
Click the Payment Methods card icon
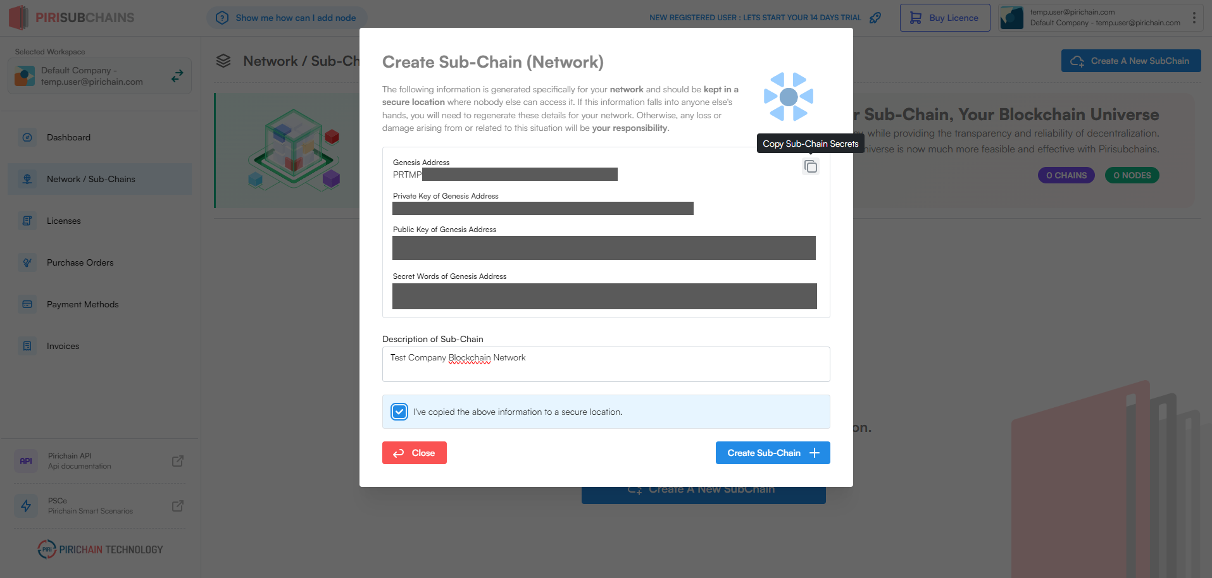(x=27, y=304)
